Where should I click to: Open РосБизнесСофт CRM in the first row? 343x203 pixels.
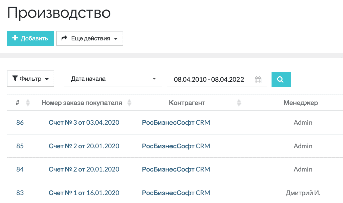[x=176, y=122]
